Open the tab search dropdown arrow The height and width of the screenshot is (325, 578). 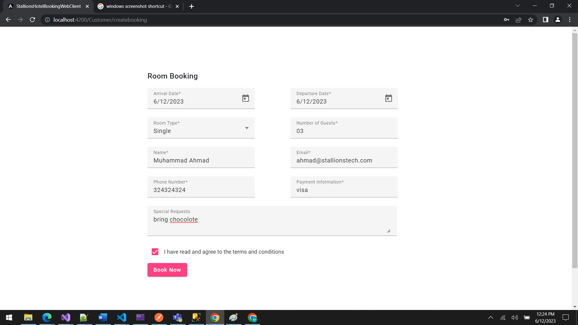(x=517, y=6)
